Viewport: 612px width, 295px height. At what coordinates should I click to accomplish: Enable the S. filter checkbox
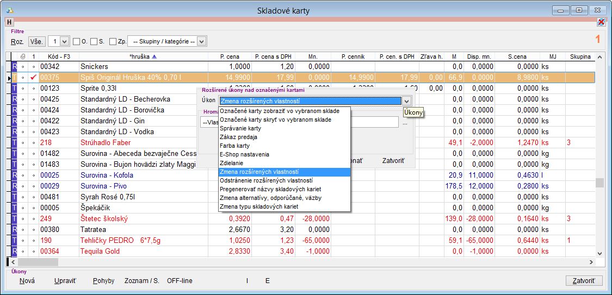point(94,41)
